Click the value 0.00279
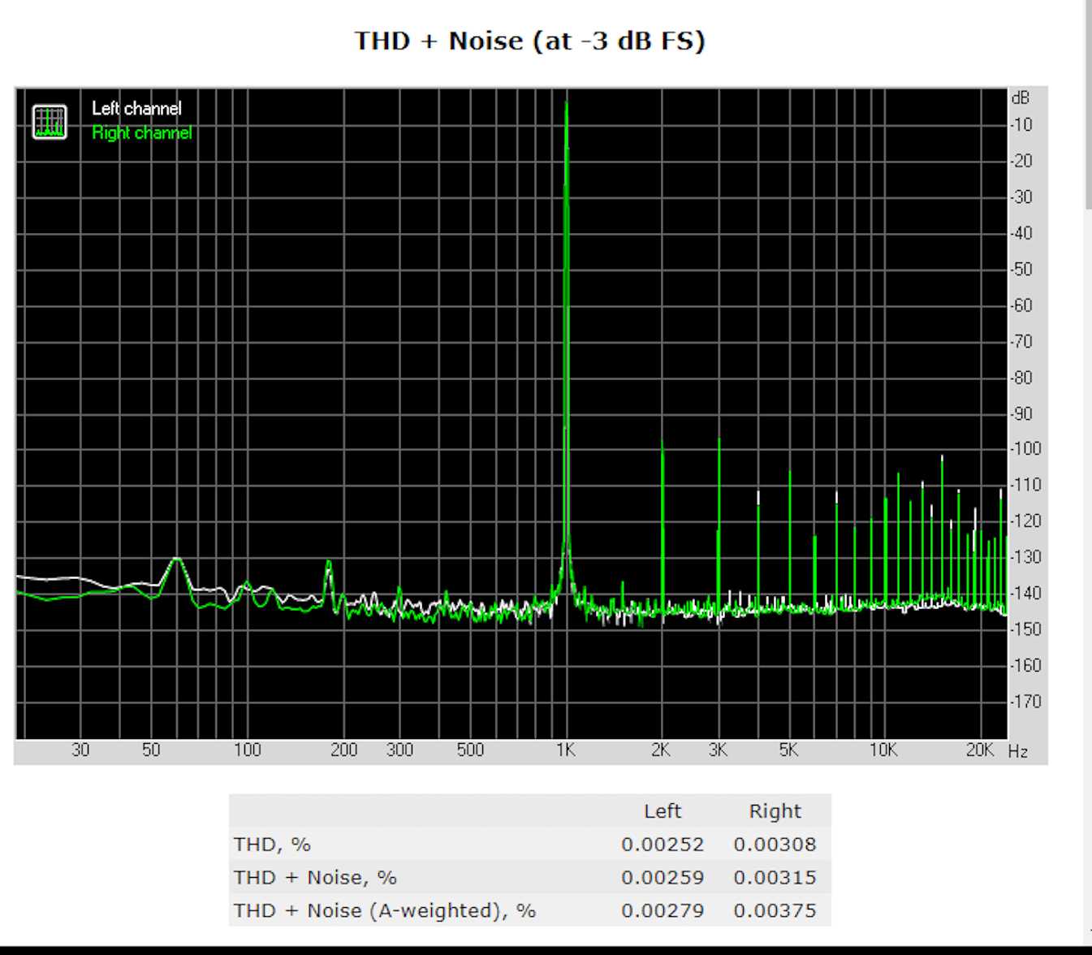Image resolution: width=1092 pixels, height=955 pixels. tap(663, 910)
